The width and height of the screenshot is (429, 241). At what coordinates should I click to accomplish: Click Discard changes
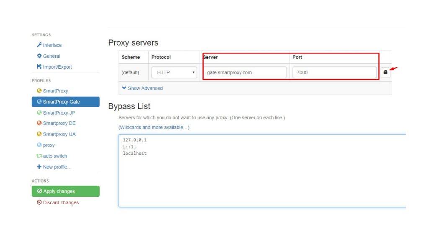pyautogui.click(x=61, y=203)
